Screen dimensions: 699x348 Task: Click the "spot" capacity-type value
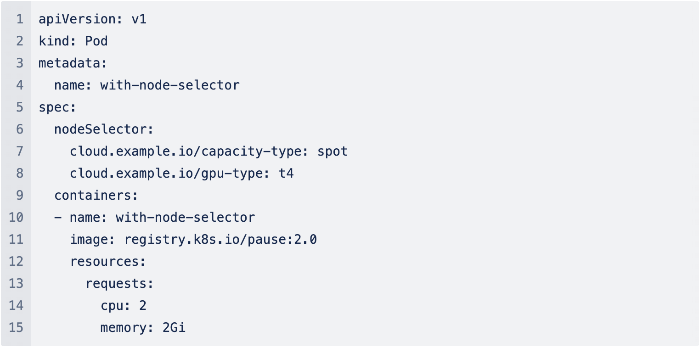(x=333, y=152)
